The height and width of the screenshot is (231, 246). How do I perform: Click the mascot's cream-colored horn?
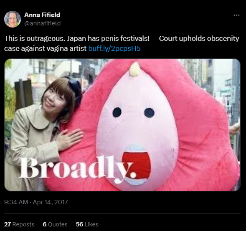point(134,69)
